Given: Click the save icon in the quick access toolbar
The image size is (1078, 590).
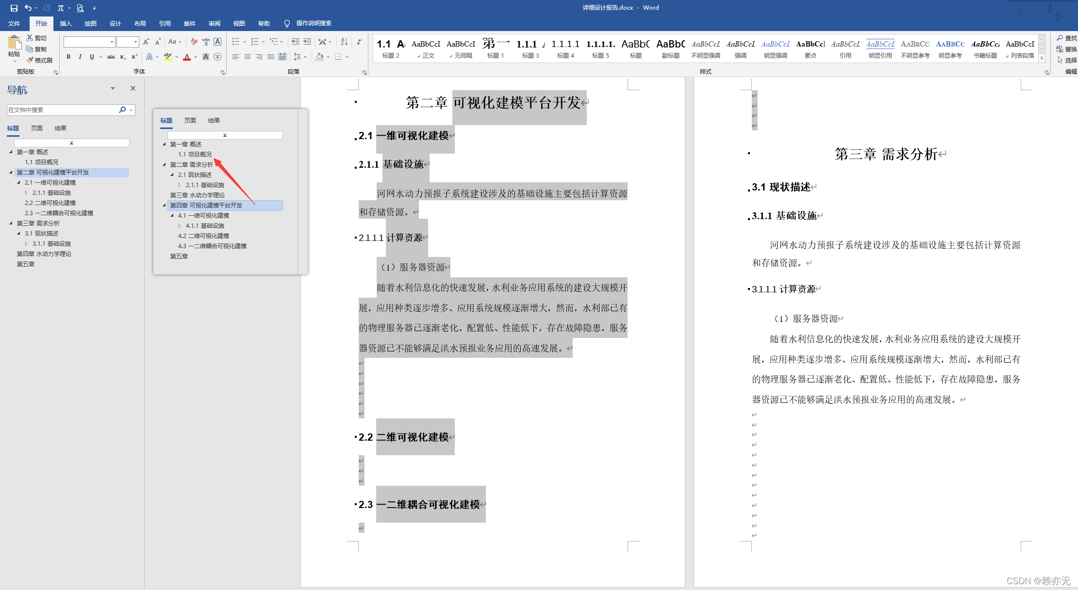Looking at the screenshot, I should click(14, 8).
